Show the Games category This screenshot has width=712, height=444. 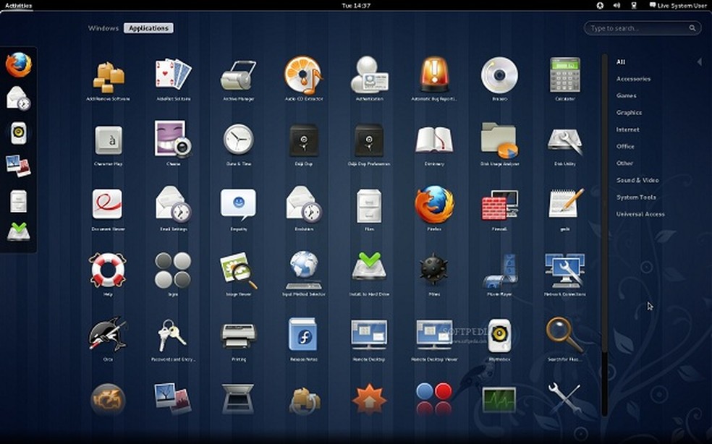(x=626, y=95)
